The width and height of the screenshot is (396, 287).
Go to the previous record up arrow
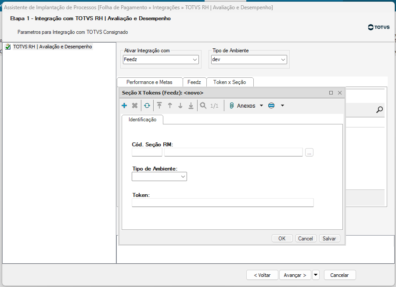point(170,105)
